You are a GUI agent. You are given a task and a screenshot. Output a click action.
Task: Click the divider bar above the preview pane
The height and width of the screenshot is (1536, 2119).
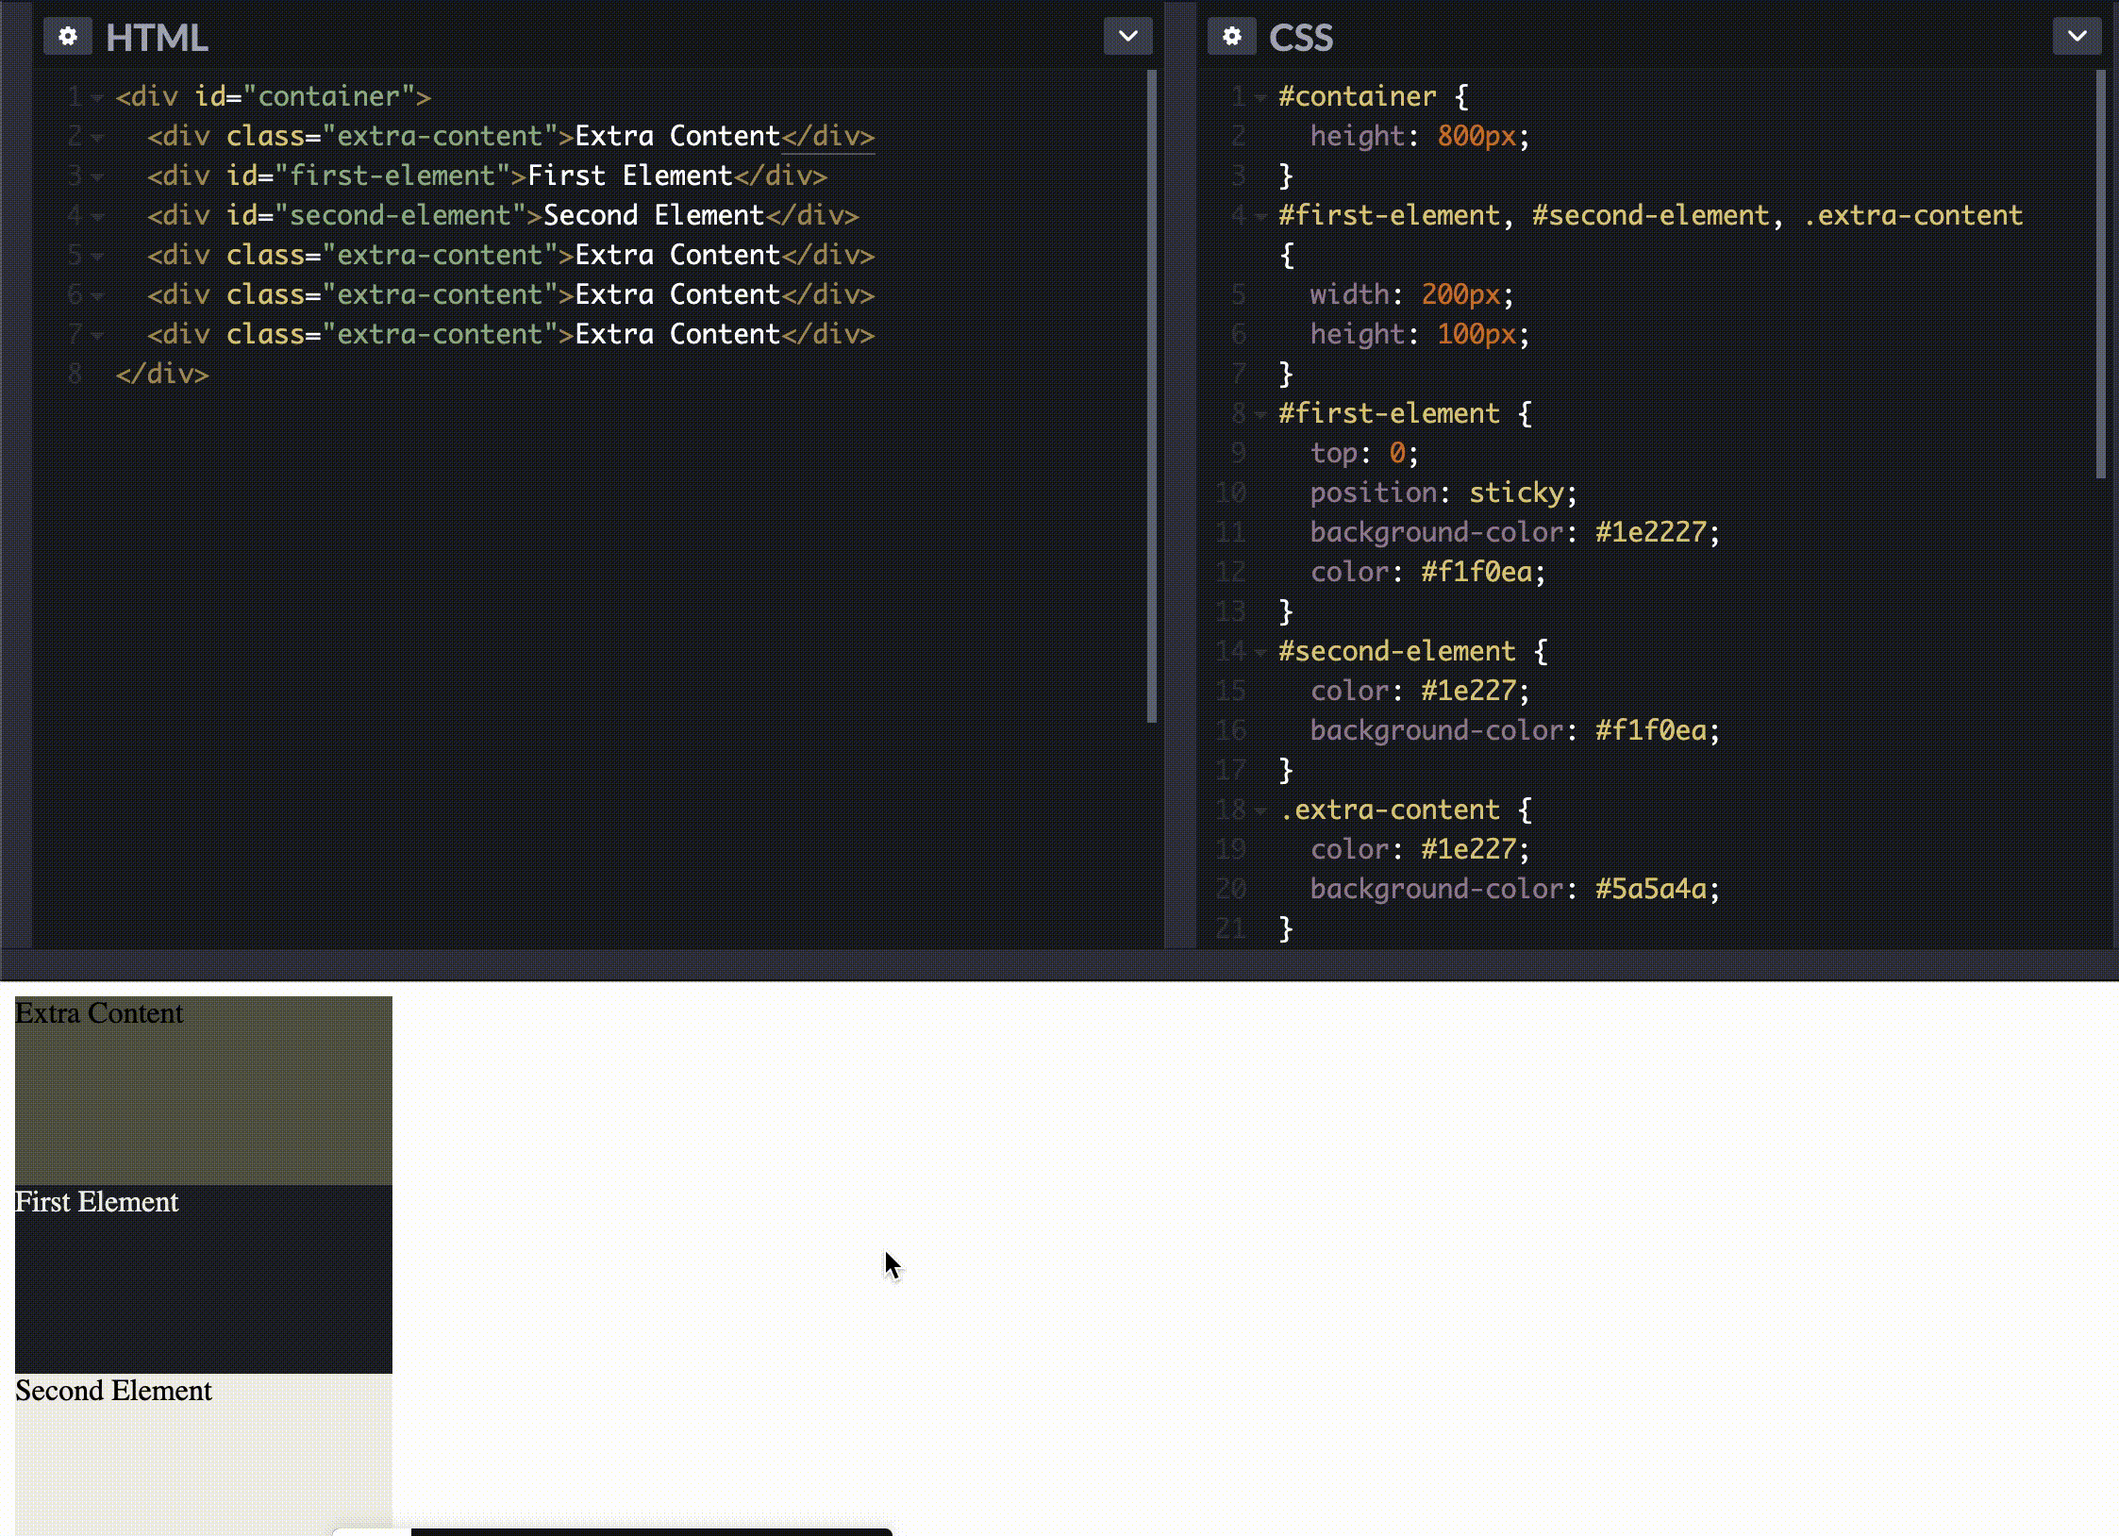click(x=1059, y=964)
